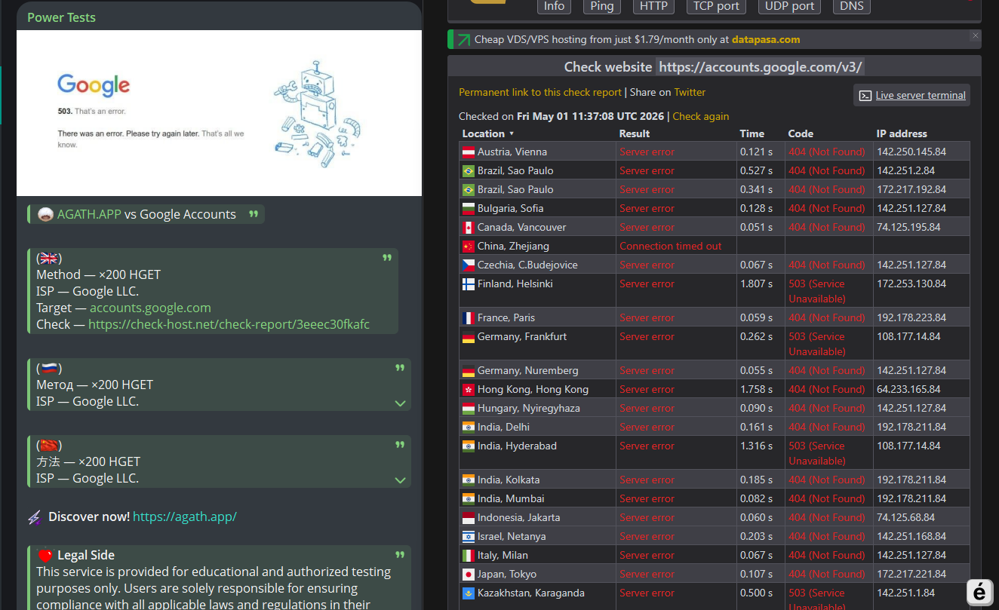Open the UDP port tab
Viewport: 999px width, 610px height.
[789, 6]
